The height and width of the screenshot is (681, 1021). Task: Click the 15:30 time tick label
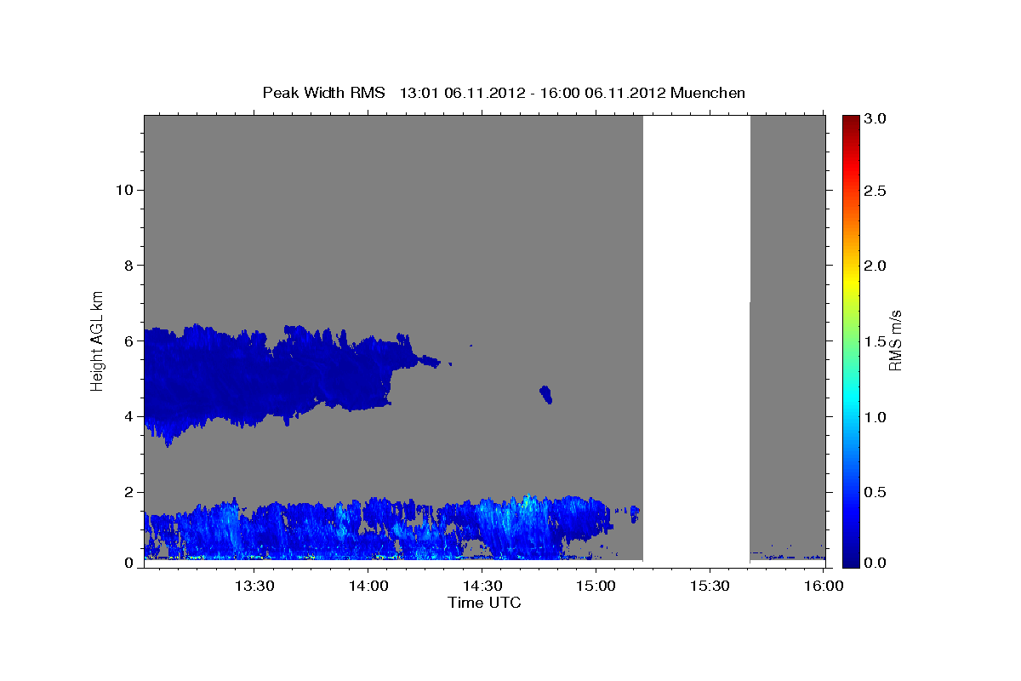click(x=709, y=586)
